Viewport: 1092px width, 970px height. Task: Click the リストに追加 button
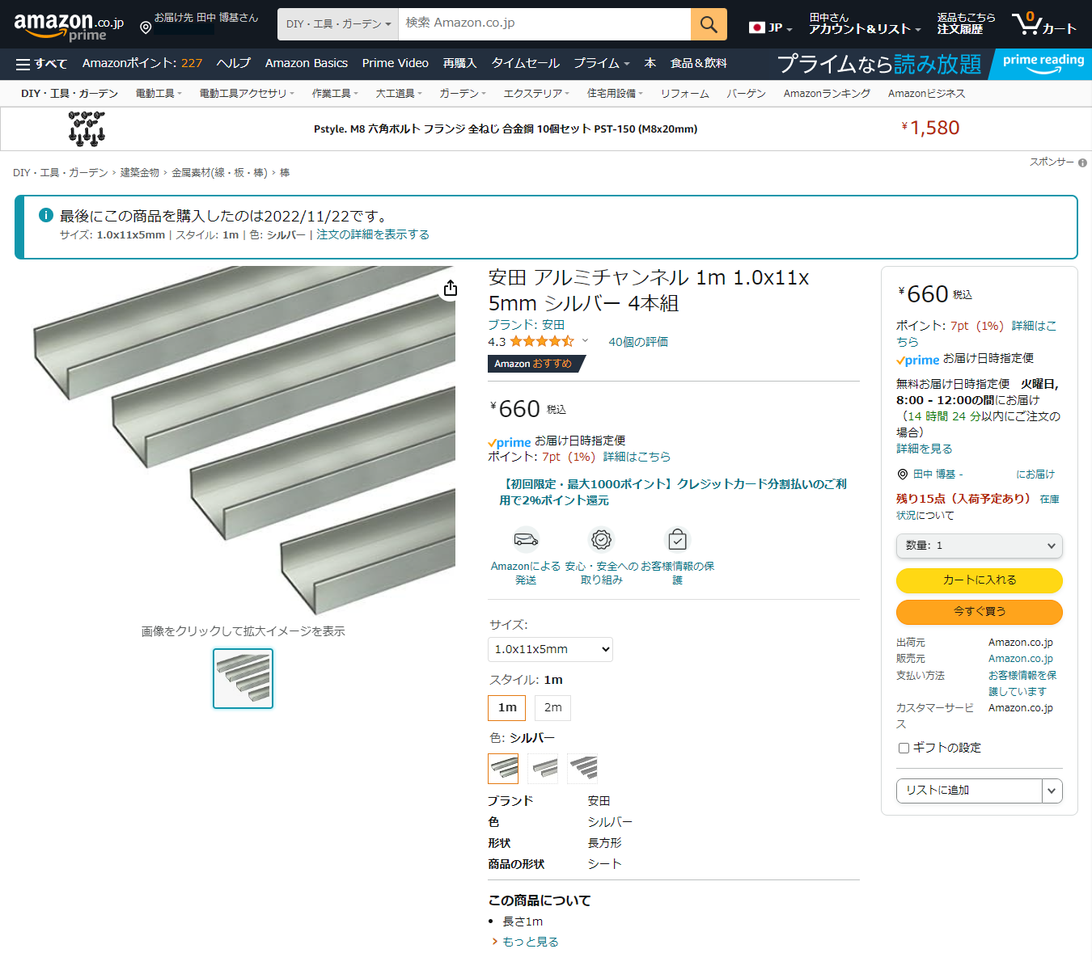[969, 791]
